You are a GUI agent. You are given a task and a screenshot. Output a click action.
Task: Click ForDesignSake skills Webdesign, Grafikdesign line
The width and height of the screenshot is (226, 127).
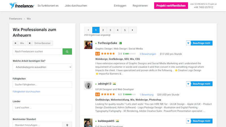(x=118, y=59)
